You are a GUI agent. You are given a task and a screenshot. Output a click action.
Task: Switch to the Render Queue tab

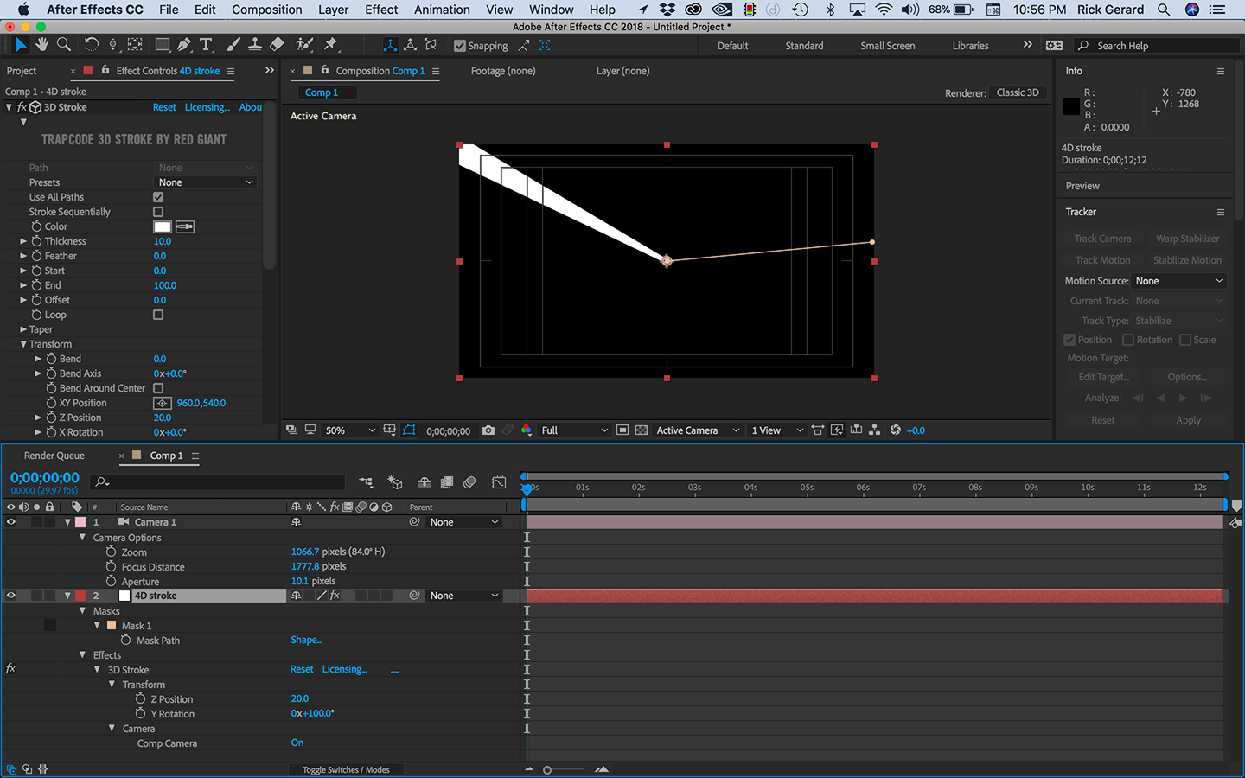[x=54, y=456]
